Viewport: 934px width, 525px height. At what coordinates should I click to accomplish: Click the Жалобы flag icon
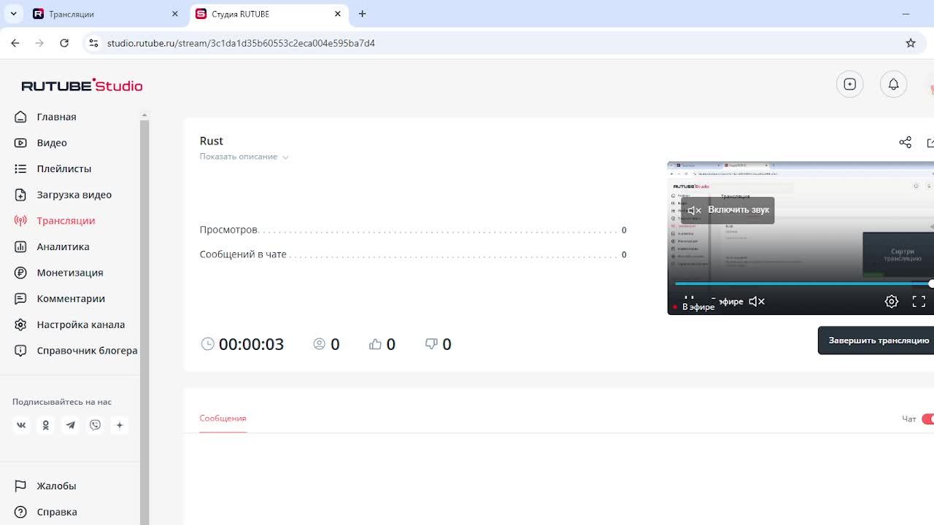(20, 486)
